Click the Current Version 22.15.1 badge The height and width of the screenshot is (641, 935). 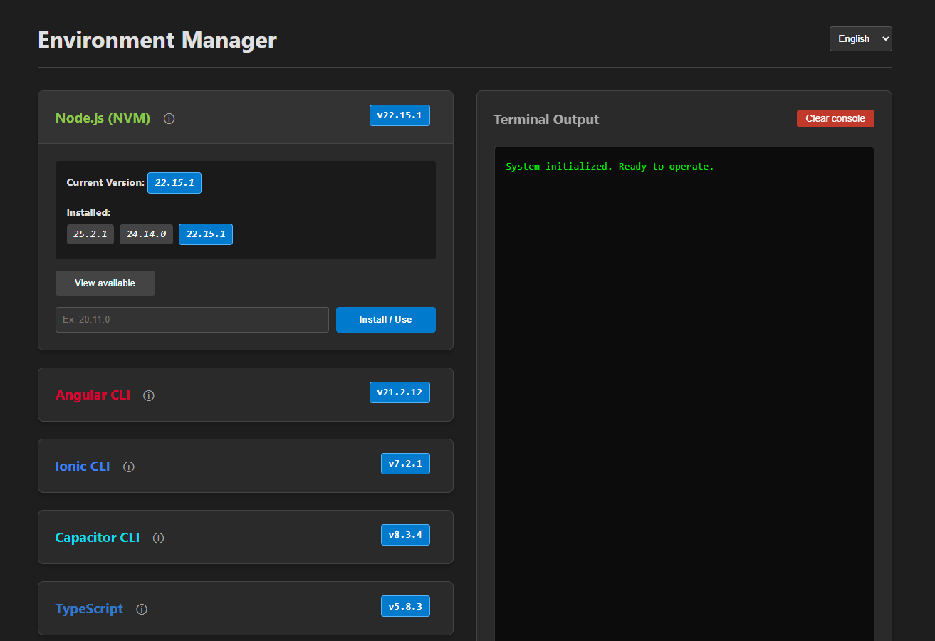174,183
